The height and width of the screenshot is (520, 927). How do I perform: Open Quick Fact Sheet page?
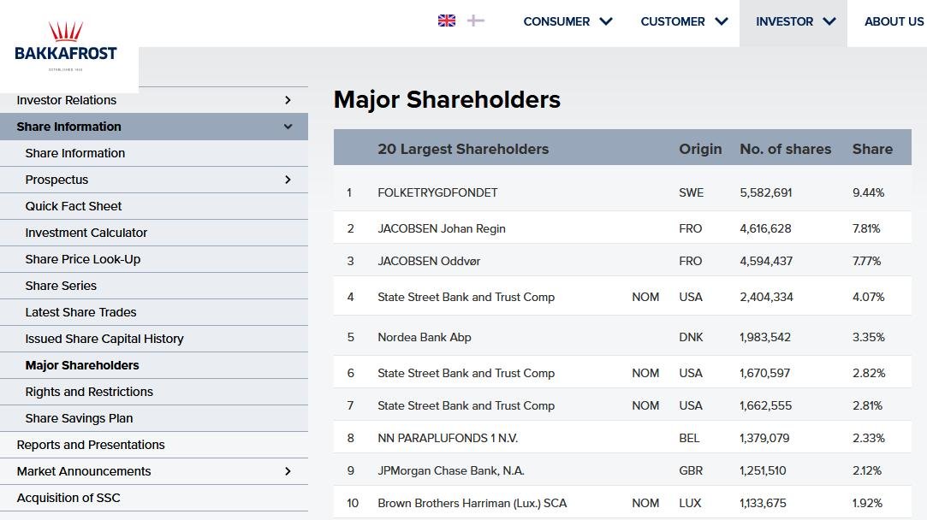click(x=74, y=206)
